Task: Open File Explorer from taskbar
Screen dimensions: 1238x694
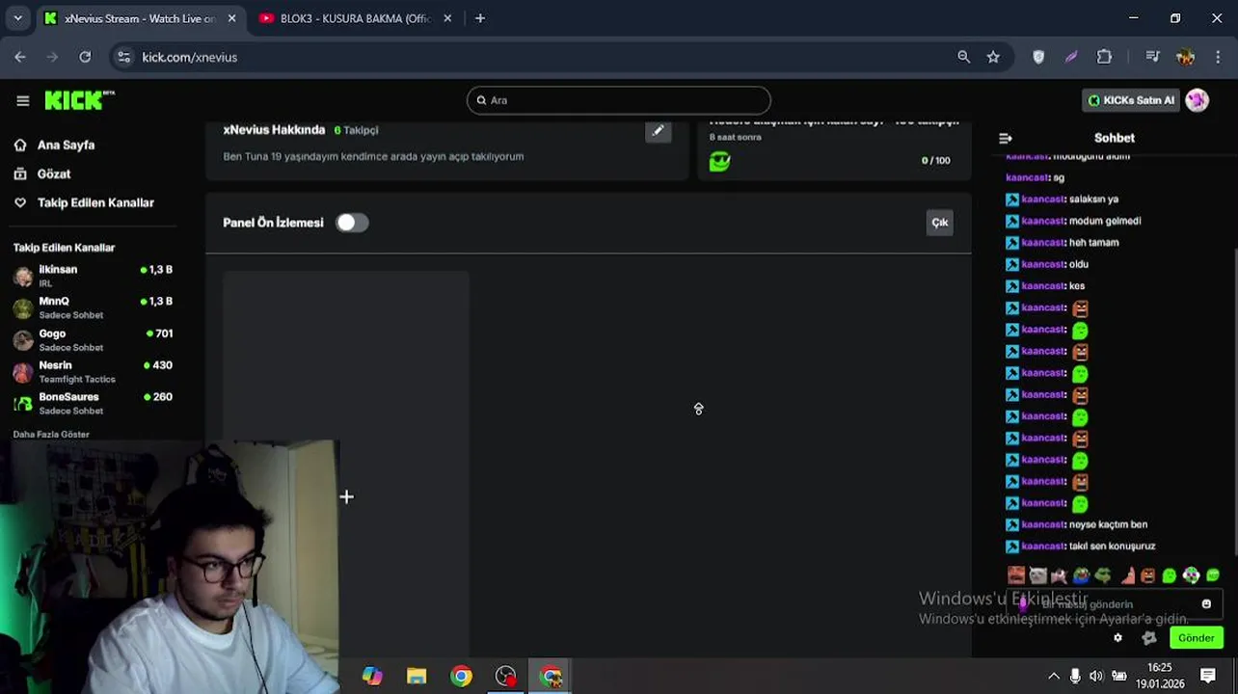Action: click(417, 676)
